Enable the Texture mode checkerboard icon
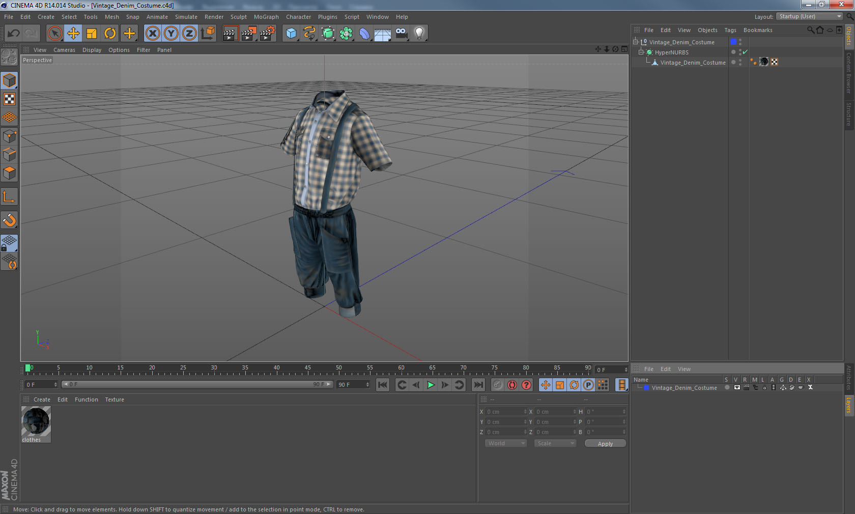The height and width of the screenshot is (514, 855). click(9, 99)
